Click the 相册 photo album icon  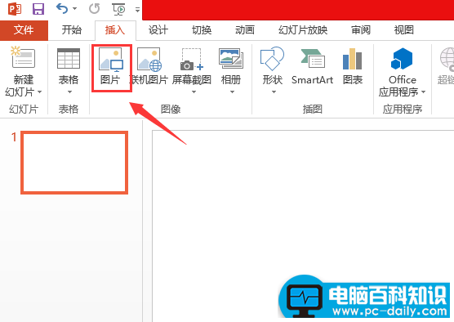(x=231, y=58)
